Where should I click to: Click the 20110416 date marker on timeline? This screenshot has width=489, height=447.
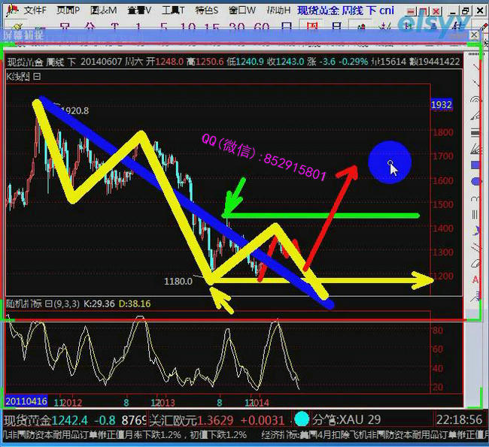pyautogui.click(x=26, y=401)
